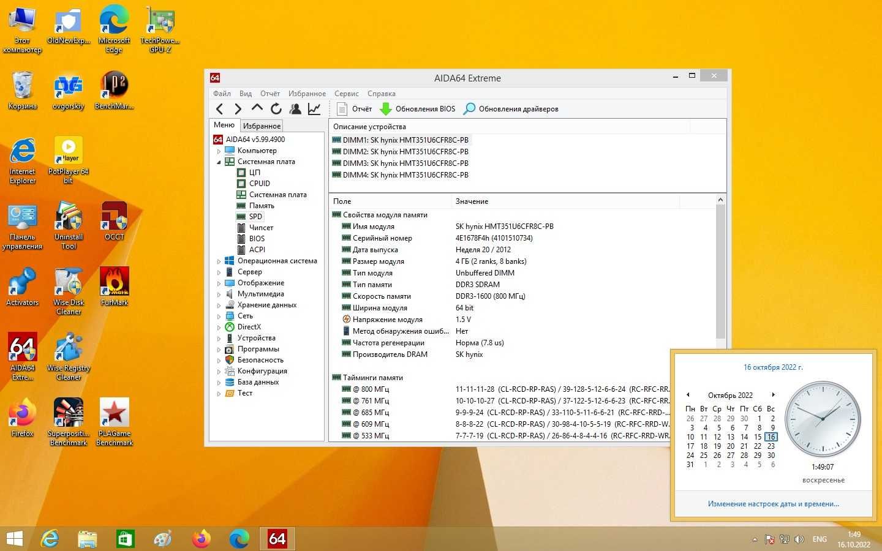Open the graph chart toolbar icon
Screen dimensions: 882x551
pyautogui.click(x=314, y=109)
